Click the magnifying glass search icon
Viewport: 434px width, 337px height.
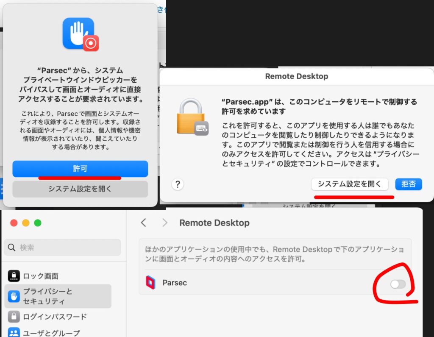11,248
